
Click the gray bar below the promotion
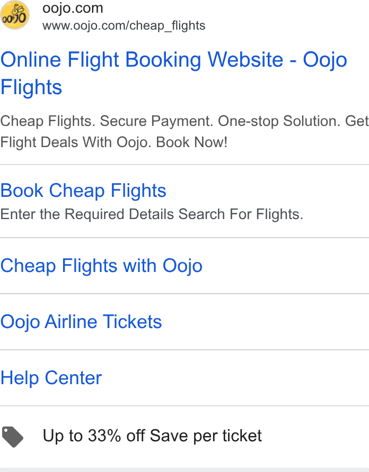[184, 470]
